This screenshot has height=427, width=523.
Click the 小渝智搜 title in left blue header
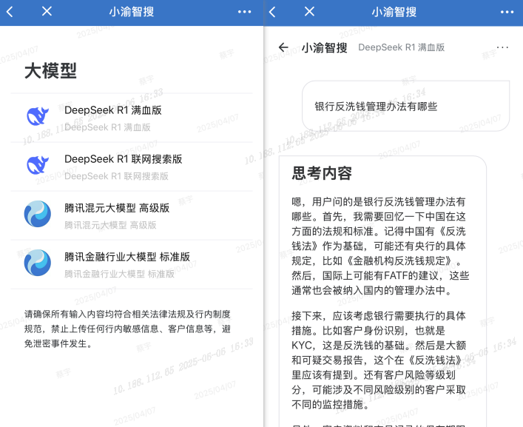132,12
